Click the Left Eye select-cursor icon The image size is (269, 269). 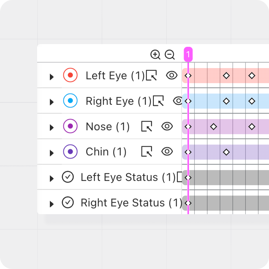pos(152,75)
